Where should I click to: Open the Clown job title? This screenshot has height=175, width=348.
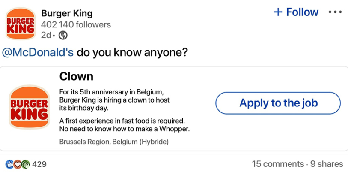pos(76,76)
